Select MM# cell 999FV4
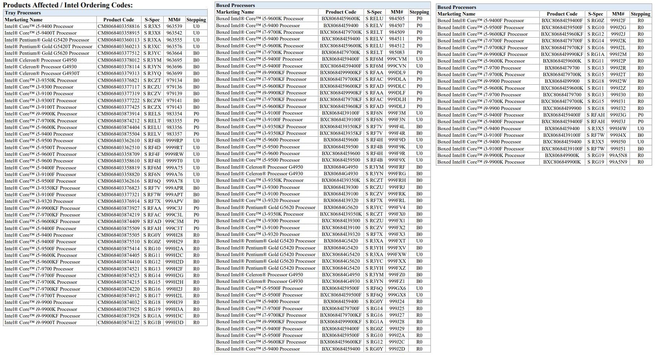The image size is (658, 356). pyautogui.click(x=397, y=208)
